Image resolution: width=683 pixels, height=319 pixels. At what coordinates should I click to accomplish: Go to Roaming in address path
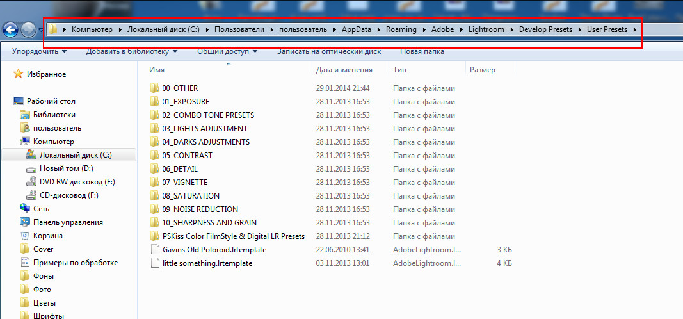[401, 29]
